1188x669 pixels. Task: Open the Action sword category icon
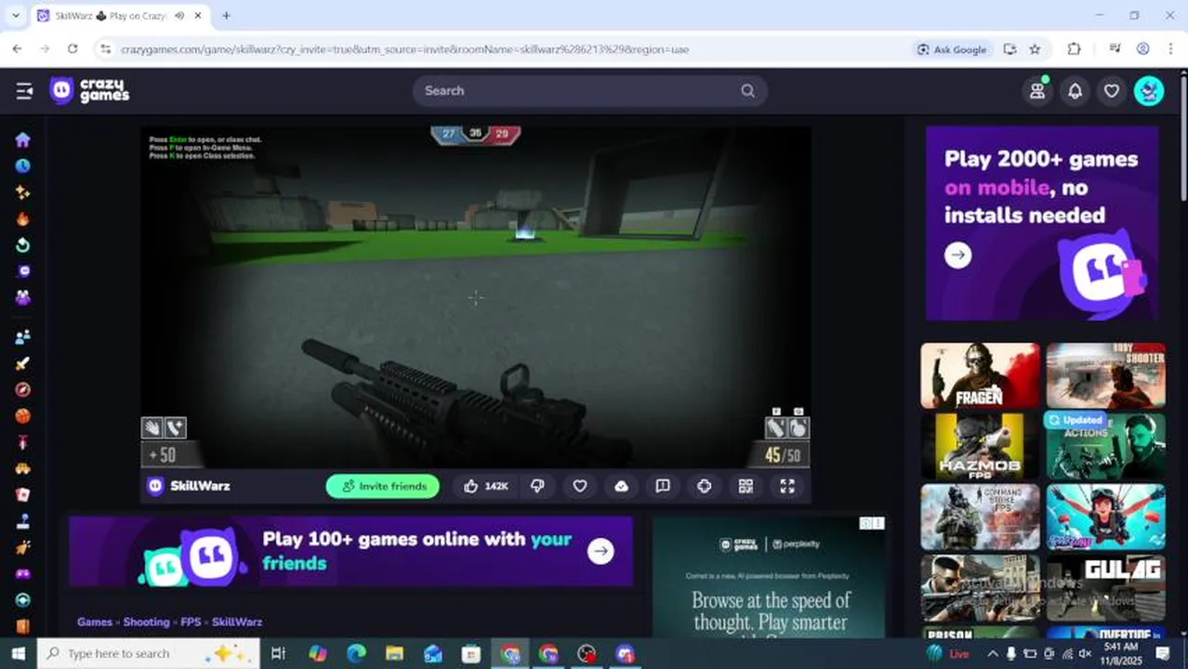coord(22,363)
